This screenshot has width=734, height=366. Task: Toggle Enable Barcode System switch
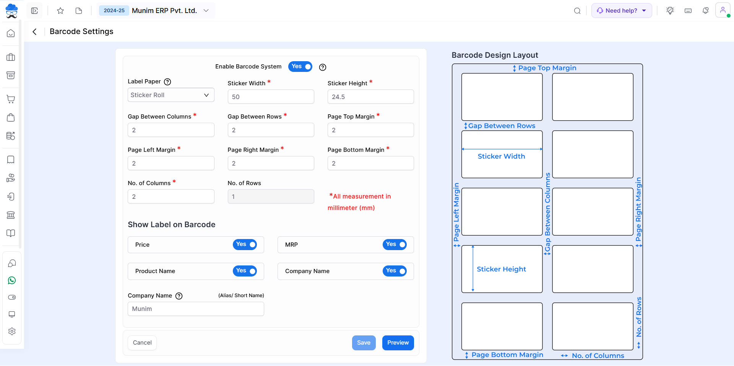[300, 67]
